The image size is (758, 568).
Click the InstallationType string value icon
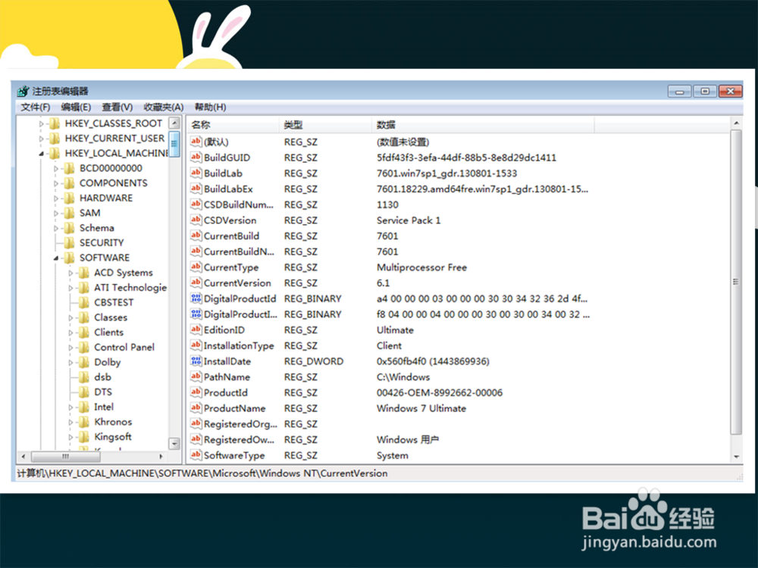[196, 345]
